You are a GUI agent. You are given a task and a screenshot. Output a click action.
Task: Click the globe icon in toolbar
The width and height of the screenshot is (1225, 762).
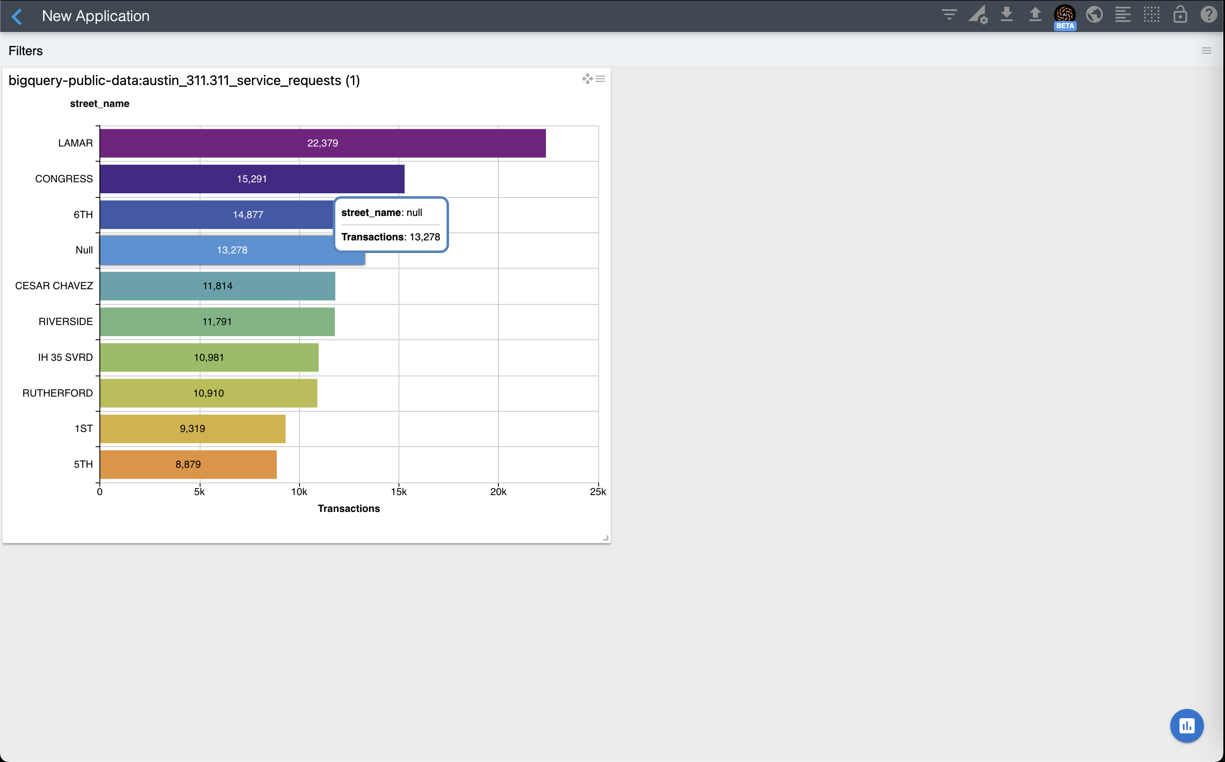coord(1094,15)
